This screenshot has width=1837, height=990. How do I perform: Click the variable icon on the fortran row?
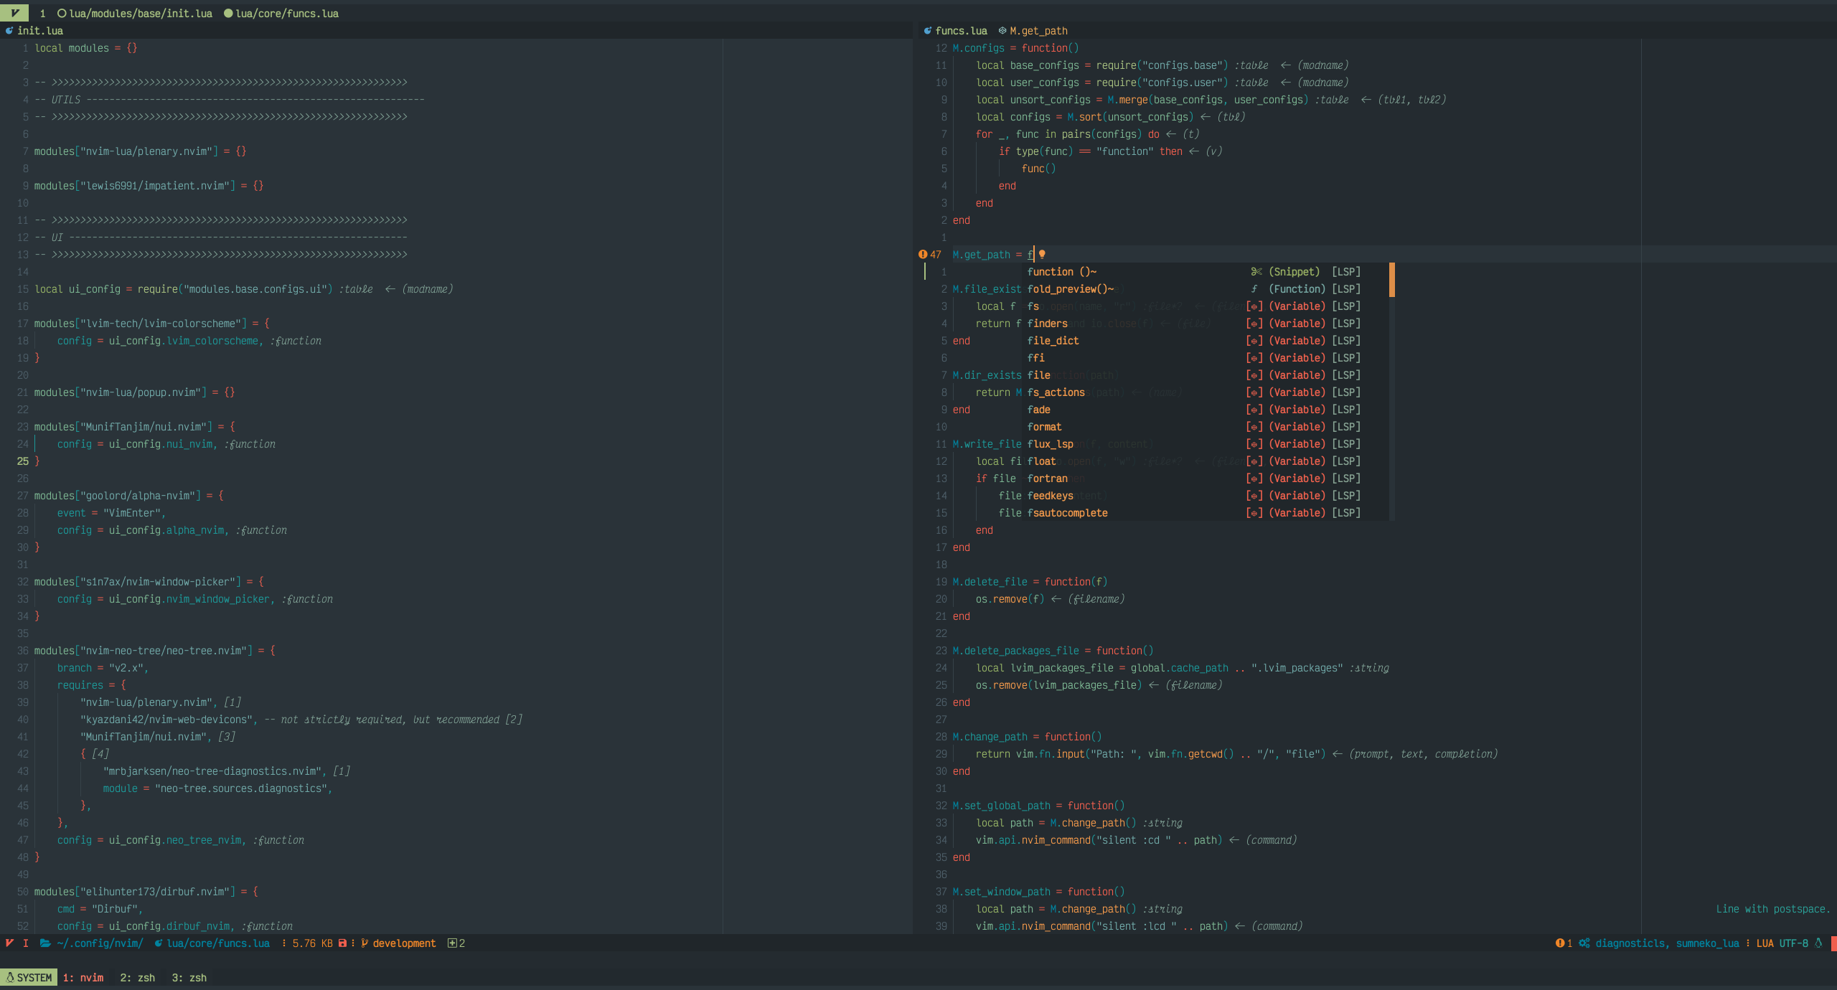(1254, 478)
